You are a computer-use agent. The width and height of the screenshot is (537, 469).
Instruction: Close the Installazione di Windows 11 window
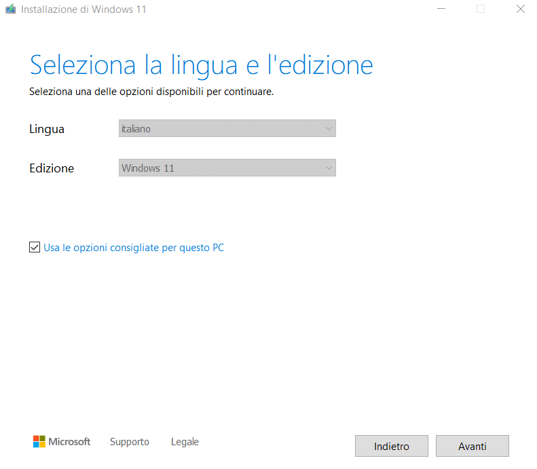click(521, 9)
